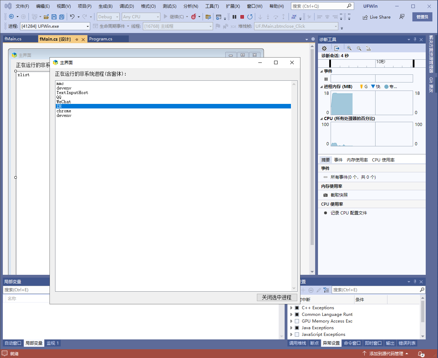Image resolution: width=438 pixels, height=358 pixels.
Task: Open the 文件(F) menu
Action: pyautogui.click(x=22, y=6)
